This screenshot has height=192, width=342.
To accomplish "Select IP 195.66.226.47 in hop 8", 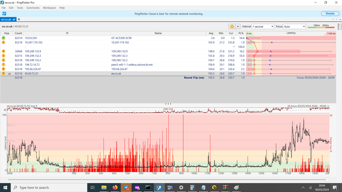I will 33,69.
